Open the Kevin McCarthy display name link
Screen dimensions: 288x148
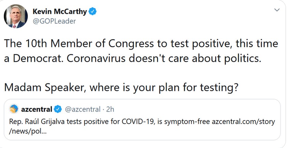(x=60, y=12)
